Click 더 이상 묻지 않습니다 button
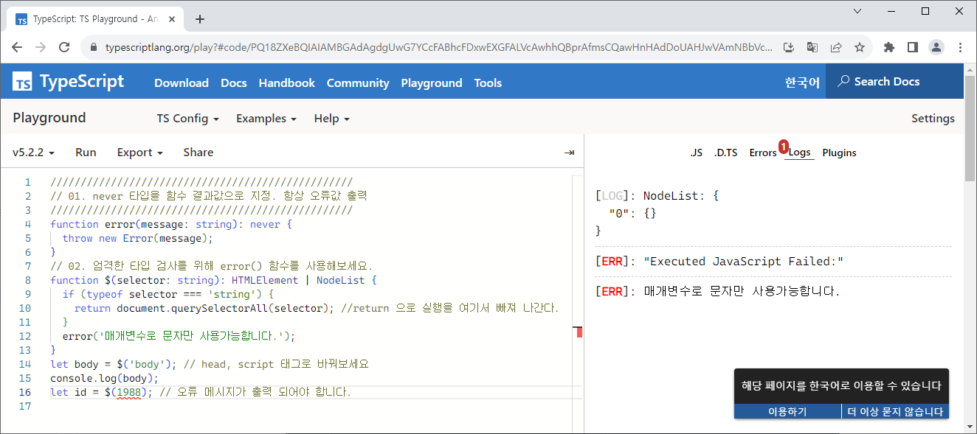The height and width of the screenshot is (434, 977). point(895,411)
